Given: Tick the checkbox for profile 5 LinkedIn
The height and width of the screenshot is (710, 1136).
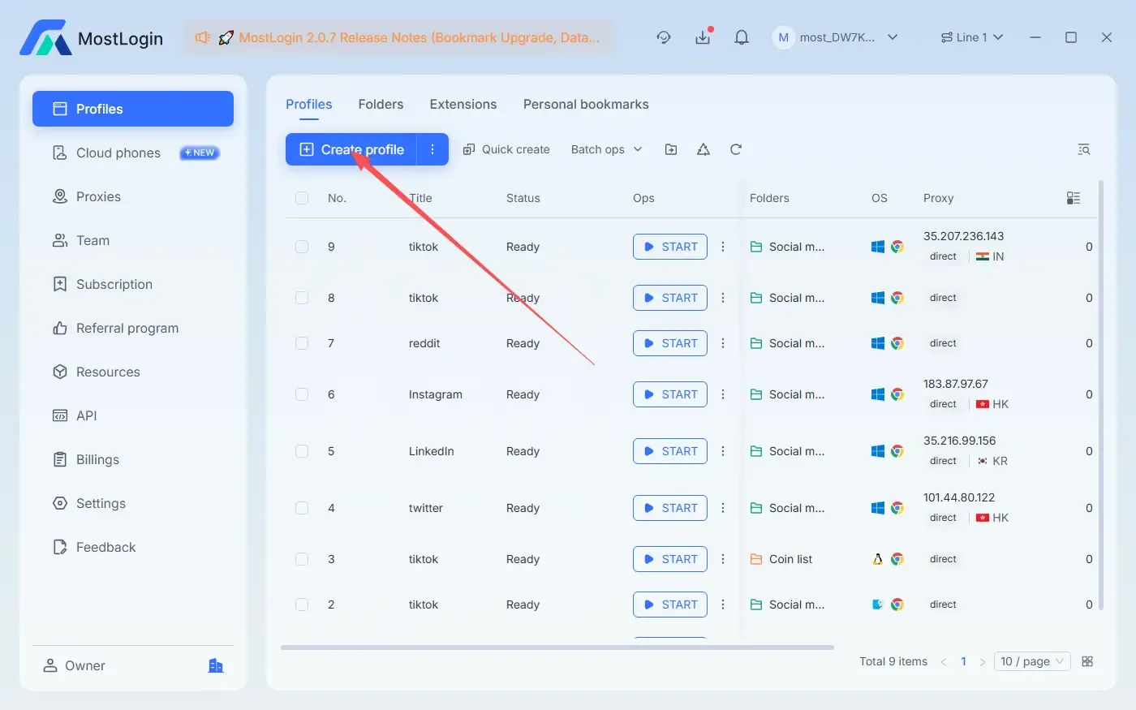Looking at the screenshot, I should 302,451.
